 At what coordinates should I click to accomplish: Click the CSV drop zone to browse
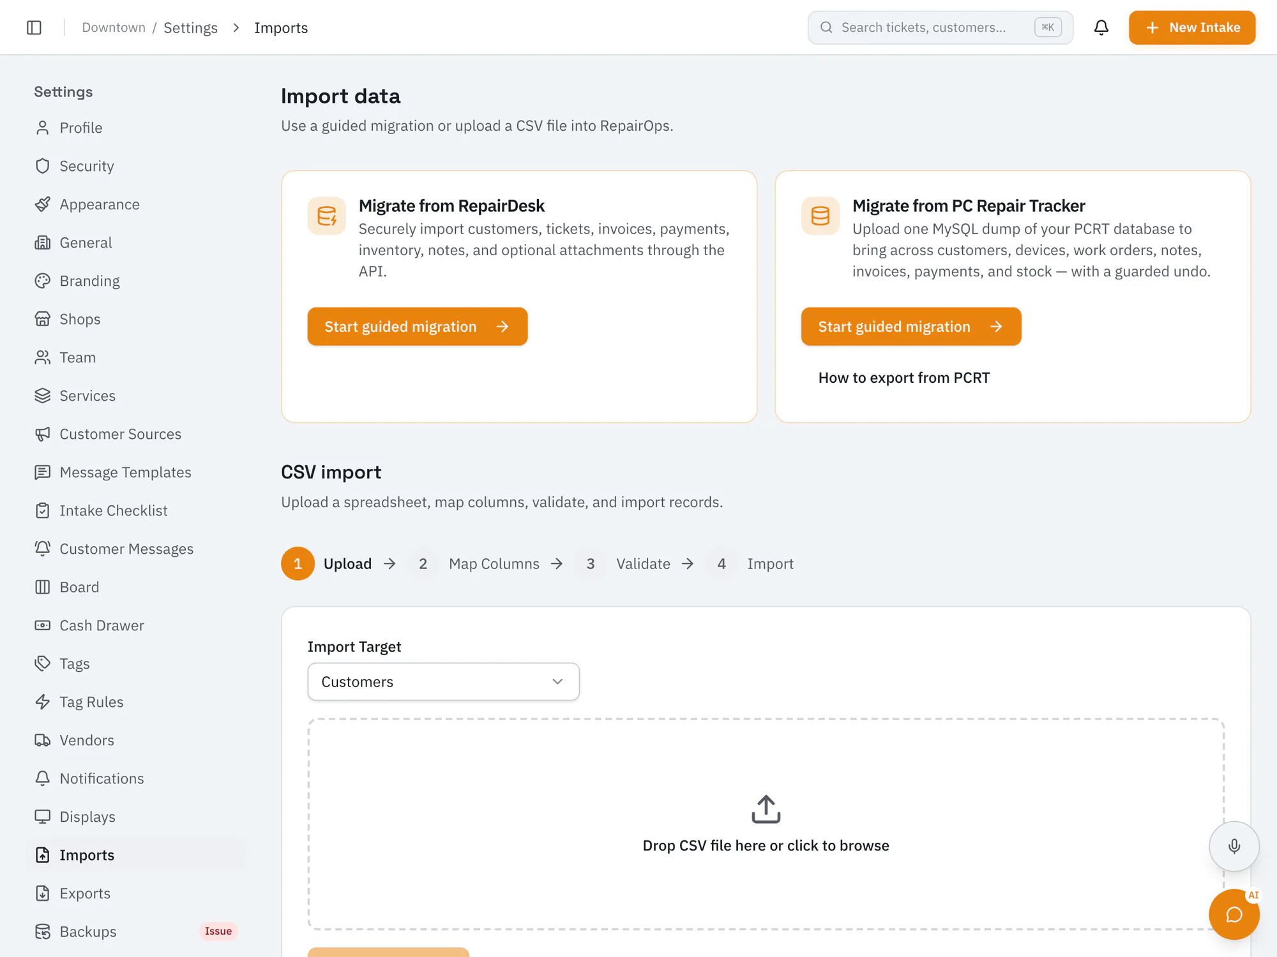pos(766,824)
